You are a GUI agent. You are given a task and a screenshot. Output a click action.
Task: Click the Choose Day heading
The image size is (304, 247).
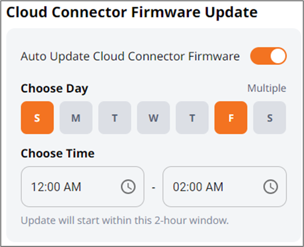click(x=54, y=89)
